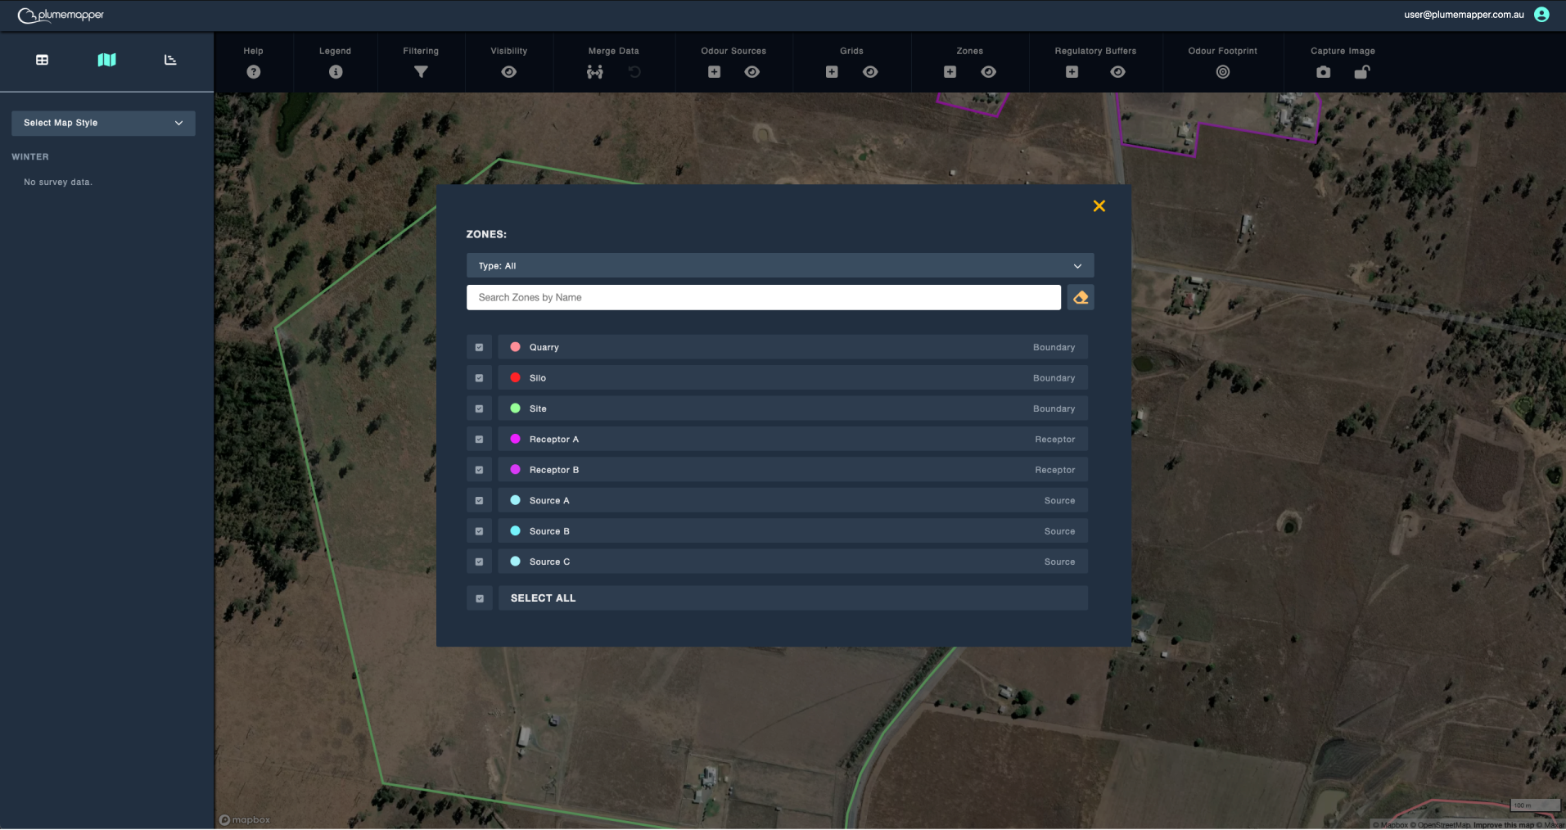1566x830 pixels.
Task: Clear search with eraser icon
Action: pyautogui.click(x=1081, y=297)
